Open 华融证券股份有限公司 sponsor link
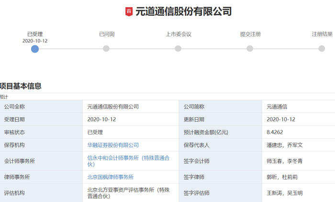Viewport: 335px width, 202px height. 113,145
